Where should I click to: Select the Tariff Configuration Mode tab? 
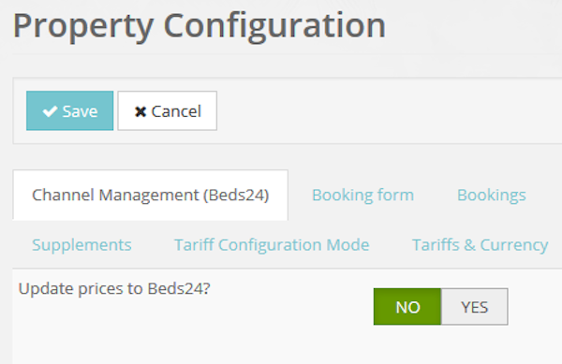[272, 245]
